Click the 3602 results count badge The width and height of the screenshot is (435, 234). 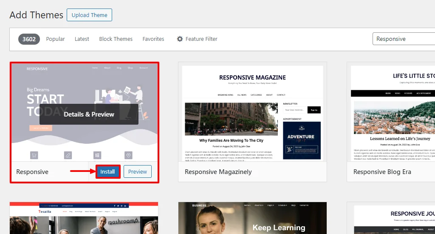click(29, 39)
